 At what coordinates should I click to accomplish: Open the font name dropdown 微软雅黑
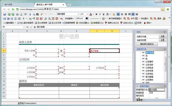(78, 14)
